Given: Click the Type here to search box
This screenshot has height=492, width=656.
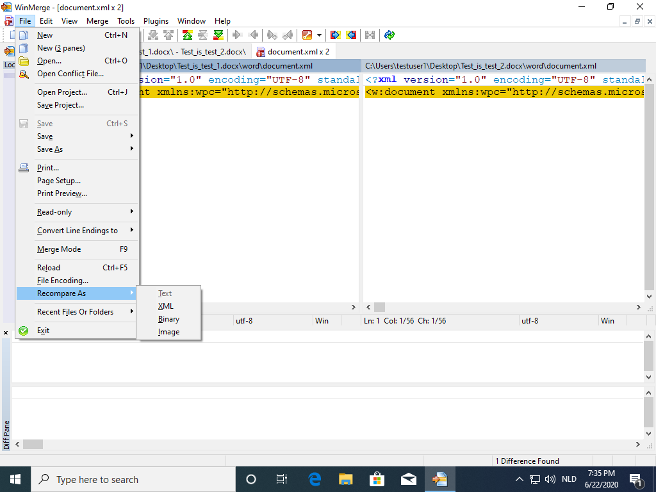Looking at the screenshot, I should tap(133, 479).
